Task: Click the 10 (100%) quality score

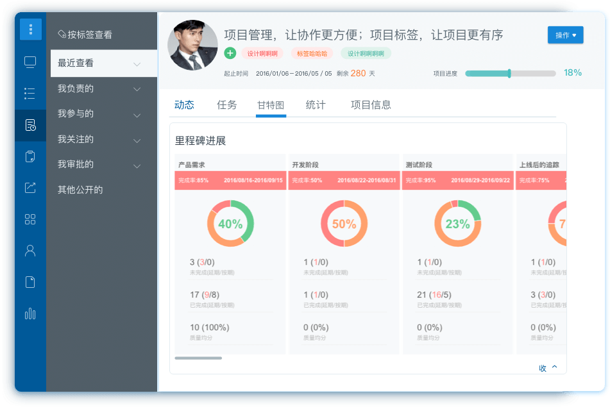Action: point(209,328)
